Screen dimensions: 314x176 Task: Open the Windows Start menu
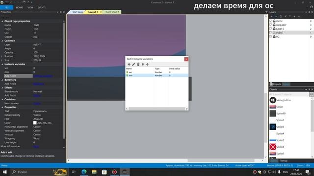pos(4,172)
